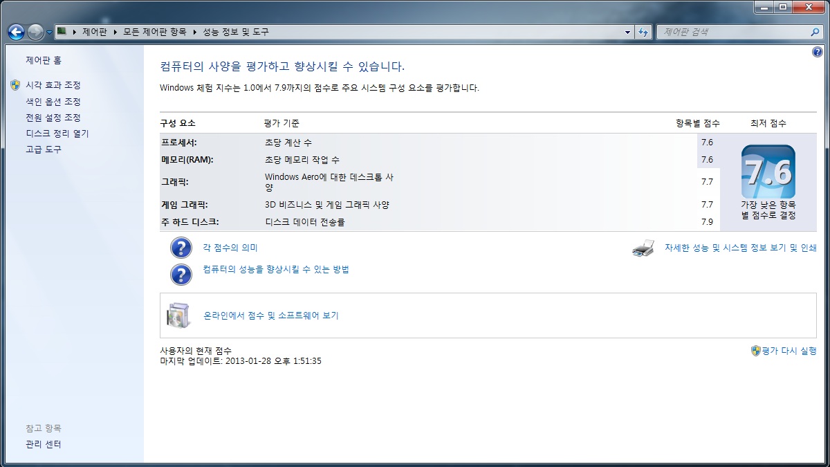Click the shield icon beside 시각 효과 조정
Screen dimensions: 830x467
(x=16, y=85)
